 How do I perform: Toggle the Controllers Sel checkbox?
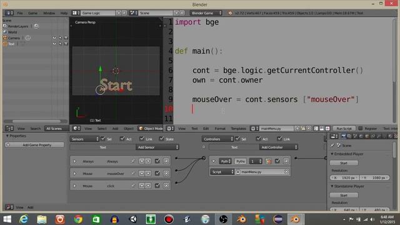[237, 139]
